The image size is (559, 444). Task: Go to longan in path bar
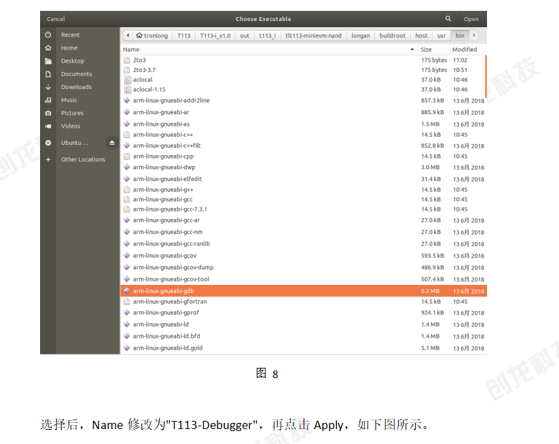pos(361,35)
